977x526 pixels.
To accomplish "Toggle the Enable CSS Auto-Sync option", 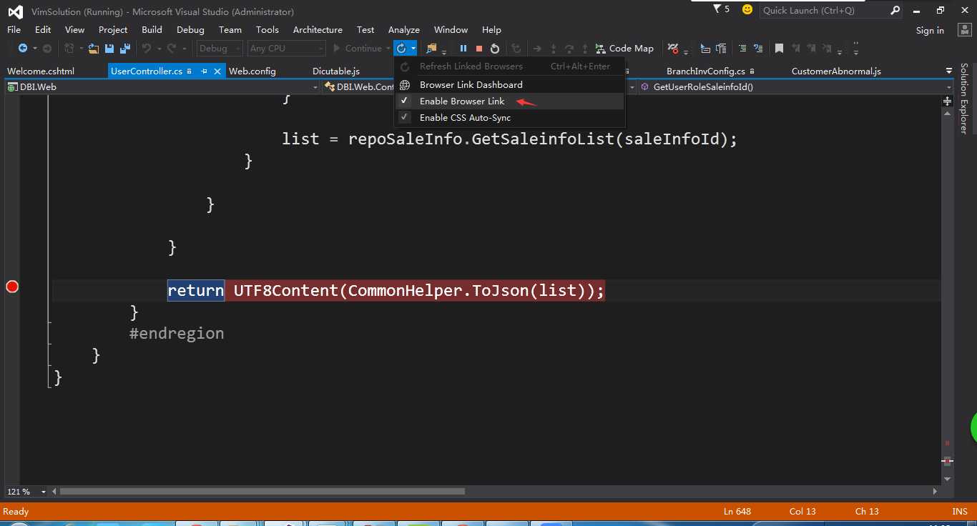I will coord(509,117).
